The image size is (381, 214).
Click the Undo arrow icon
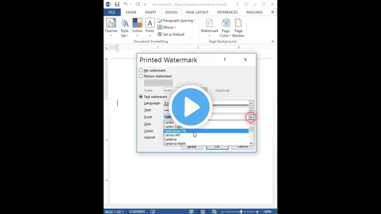pyautogui.click(x=126, y=4)
